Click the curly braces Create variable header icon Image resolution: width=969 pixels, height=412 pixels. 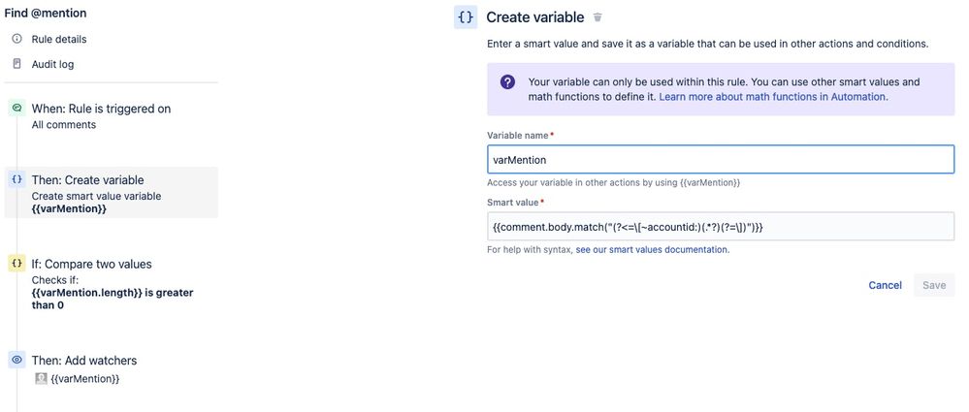(x=466, y=17)
